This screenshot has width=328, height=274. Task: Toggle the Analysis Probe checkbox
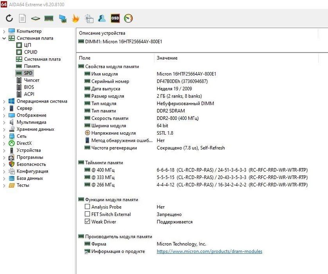point(87,207)
